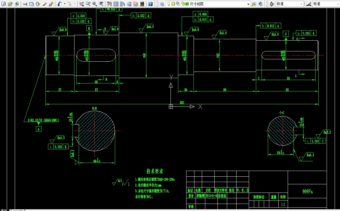Viewport: 340px width, 211px height.
Task: Select technical requirement line 1 (HB=190-230)
Action: click(x=155, y=179)
